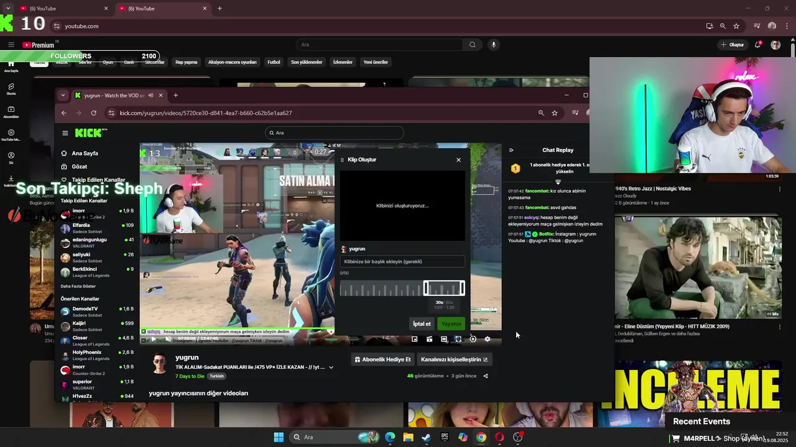Close the Klip Oluştur dialog

pyautogui.click(x=458, y=160)
